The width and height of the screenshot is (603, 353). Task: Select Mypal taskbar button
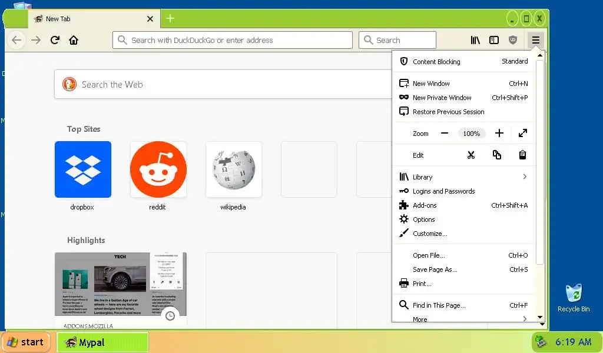pyautogui.click(x=102, y=342)
